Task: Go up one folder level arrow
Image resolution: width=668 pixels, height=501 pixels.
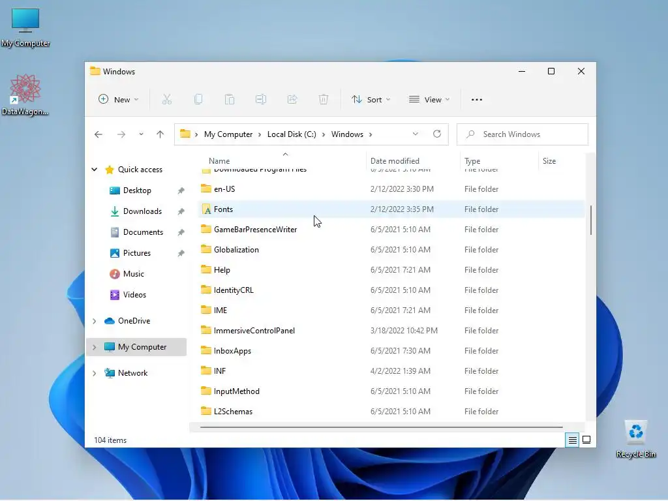Action: (x=160, y=134)
